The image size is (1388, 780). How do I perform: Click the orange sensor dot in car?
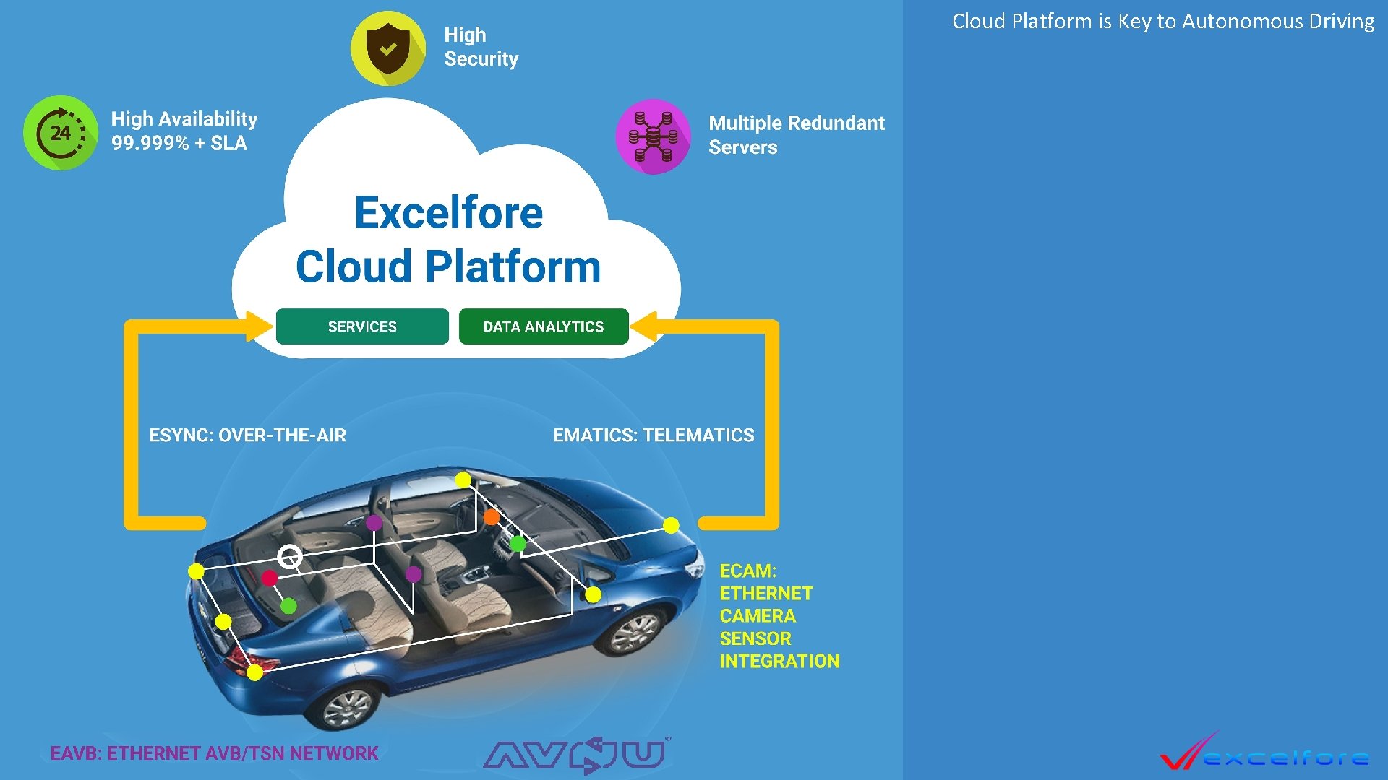coord(492,517)
